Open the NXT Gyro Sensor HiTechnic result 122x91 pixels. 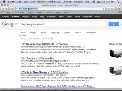44,44
